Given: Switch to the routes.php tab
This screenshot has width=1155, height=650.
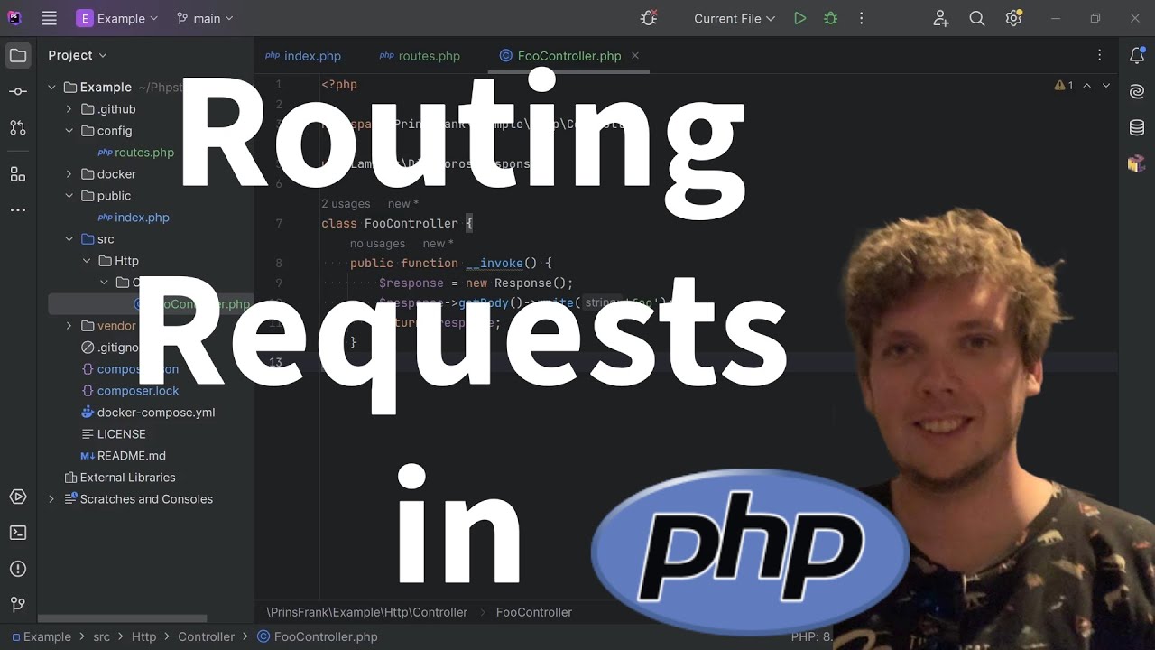Looking at the screenshot, I should tap(420, 56).
